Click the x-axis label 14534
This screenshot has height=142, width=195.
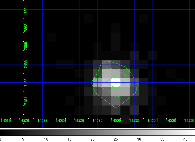pos(153,121)
